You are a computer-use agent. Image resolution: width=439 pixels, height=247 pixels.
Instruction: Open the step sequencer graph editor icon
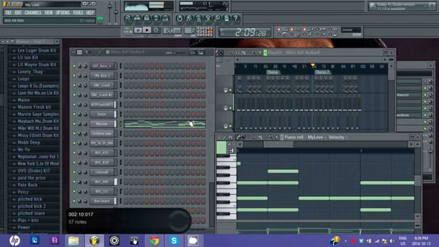192,52
